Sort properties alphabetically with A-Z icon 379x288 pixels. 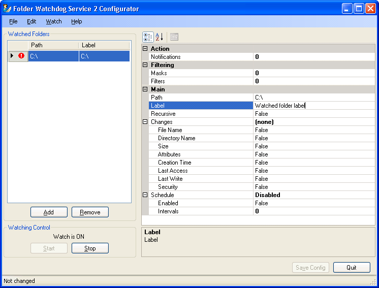(x=160, y=37)
